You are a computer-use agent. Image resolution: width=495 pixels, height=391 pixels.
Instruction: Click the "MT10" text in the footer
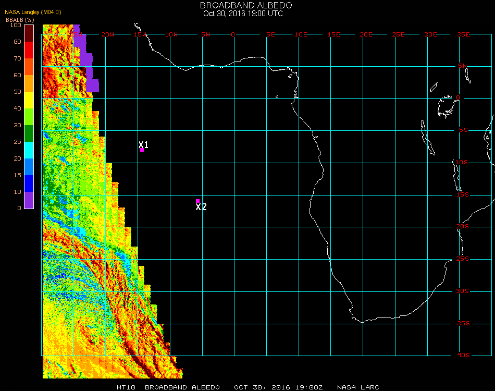pyautogui.click(x=126, y=387)
